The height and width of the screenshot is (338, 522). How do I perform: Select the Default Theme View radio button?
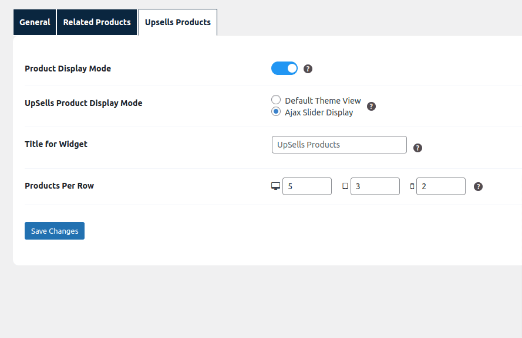[x=276, y=100]
